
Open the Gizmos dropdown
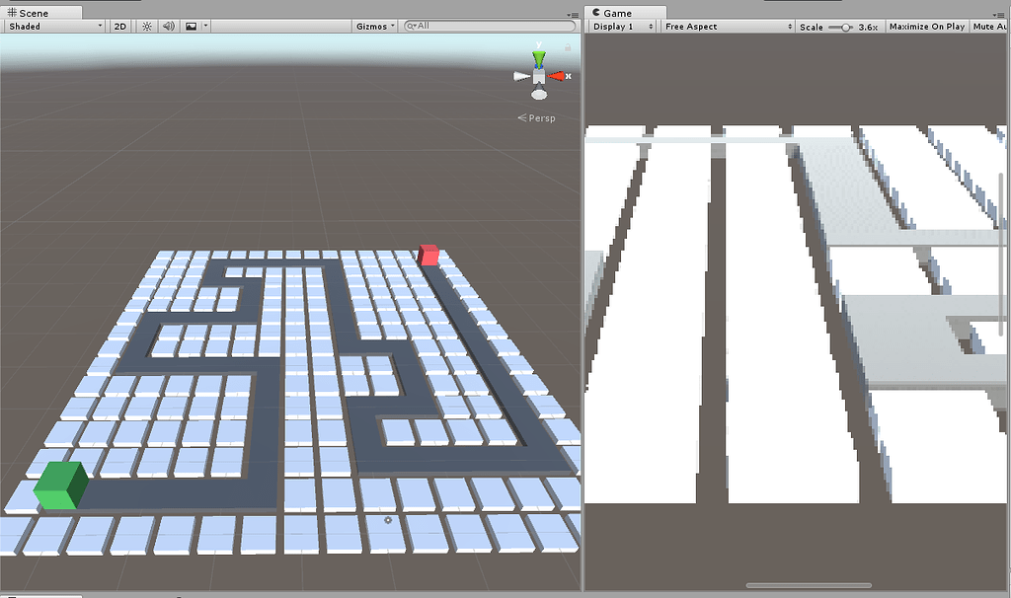click(x=373, y=27)
